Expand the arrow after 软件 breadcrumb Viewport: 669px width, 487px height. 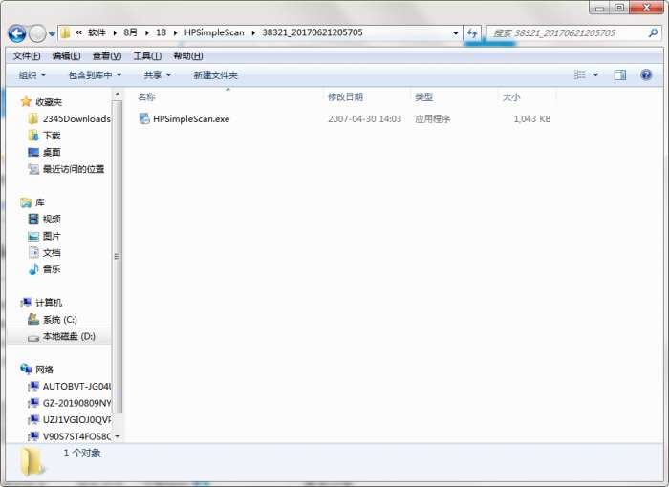coord(115,32)
